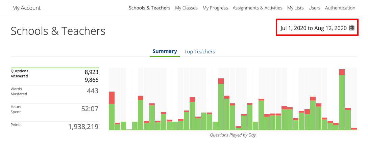This screenshot has height=148, width=368.
Task: Open the Jul 1, 2020 to Aug 12, 2020 date picker
Action: (313, 28)
